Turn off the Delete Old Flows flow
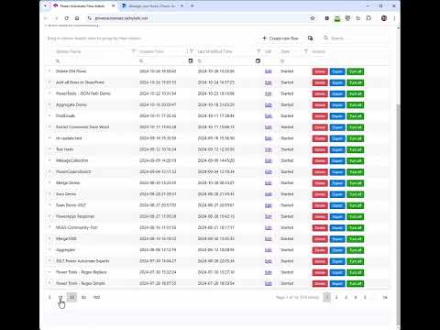Screen dimensions: 440x330 tap(356, 71)
